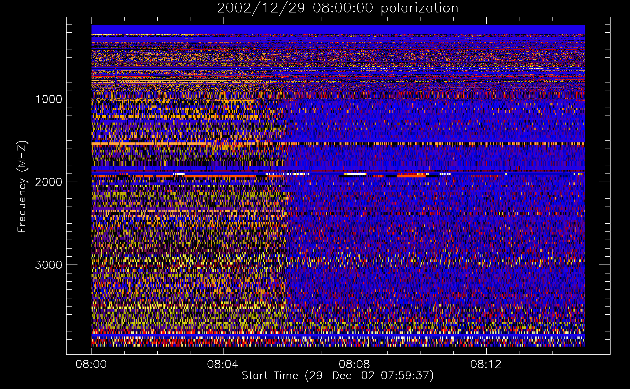This screenshot has width=630, height=389.
Task: Click the plot title "2002/12/29 08:00:00 polarization"
Action: pyautogui.click(x=338, y=8)
